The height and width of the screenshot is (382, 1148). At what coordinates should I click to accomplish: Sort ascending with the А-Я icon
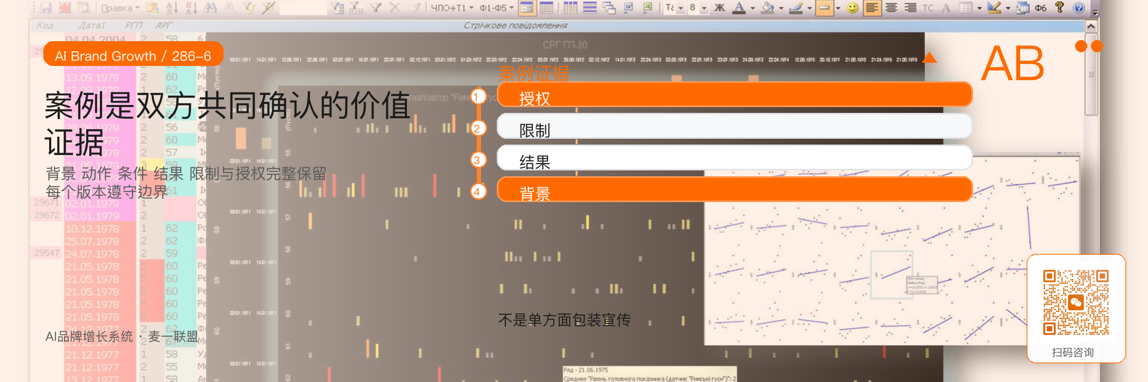172,8
